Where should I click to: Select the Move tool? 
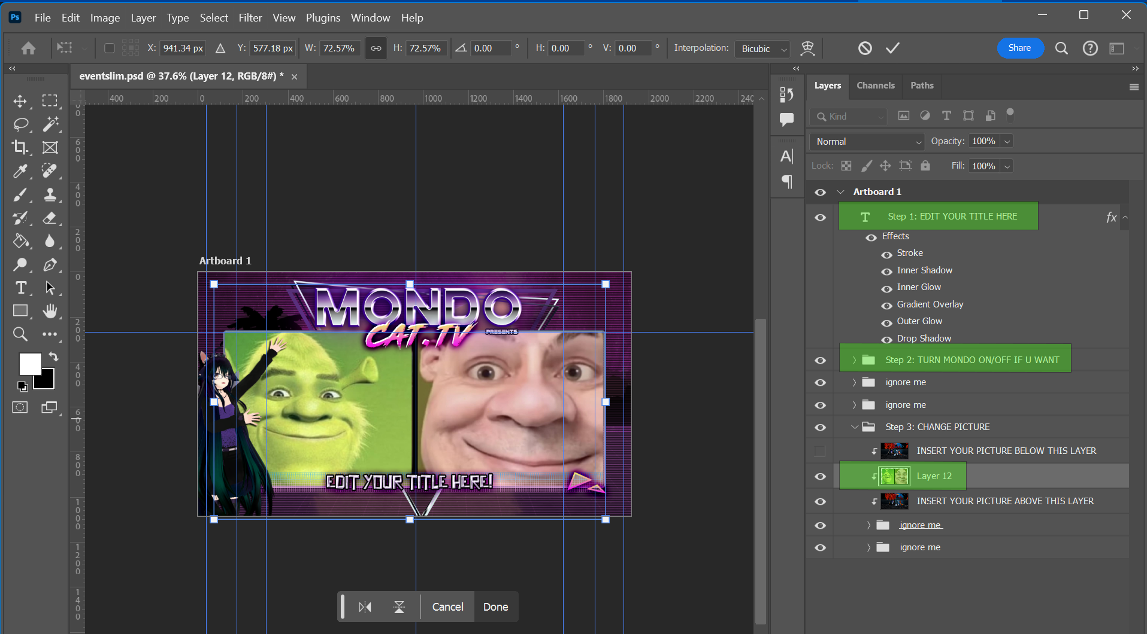[20, 101]
